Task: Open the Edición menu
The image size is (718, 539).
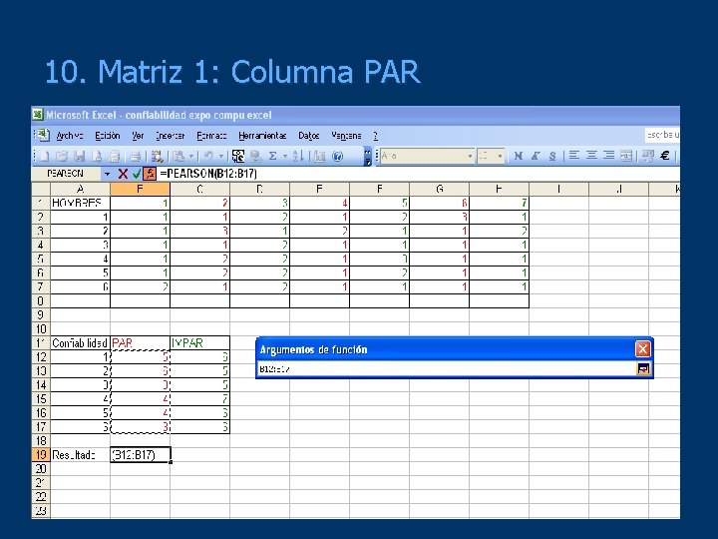Action: 107,136
